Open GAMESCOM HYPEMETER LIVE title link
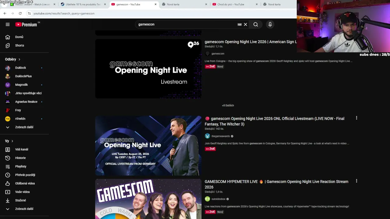This screenshot has height=219, width=390. coord(276,184)
